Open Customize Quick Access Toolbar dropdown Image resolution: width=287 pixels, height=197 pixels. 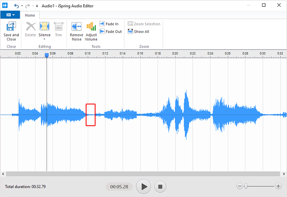37,6
